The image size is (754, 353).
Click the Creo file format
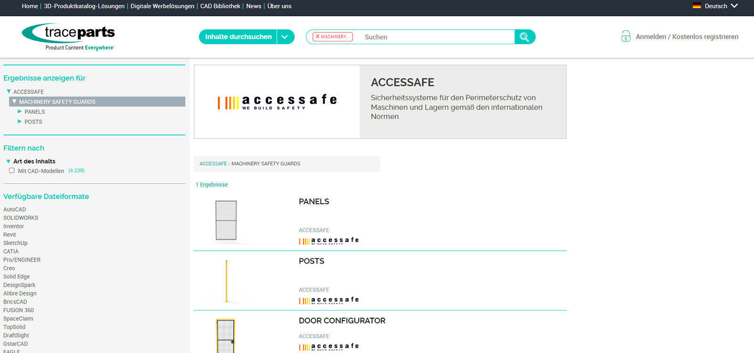[9, 268]
